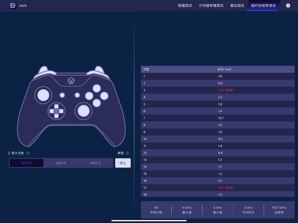The width and height of the screenshot is (298, 223).
Task: Select the 1000次 sample count option
Action: click(x=27, y=163)
